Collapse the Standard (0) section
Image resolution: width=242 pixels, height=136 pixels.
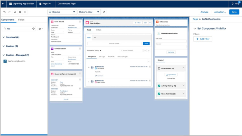click(3, 37)
